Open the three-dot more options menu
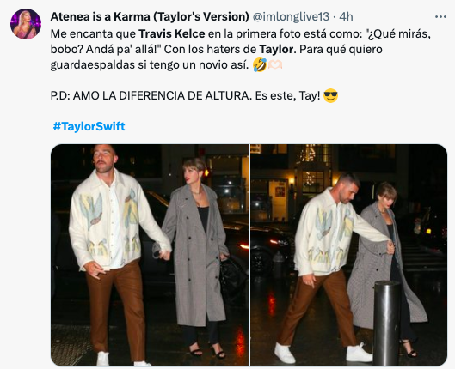 click(x=440, y=17)
